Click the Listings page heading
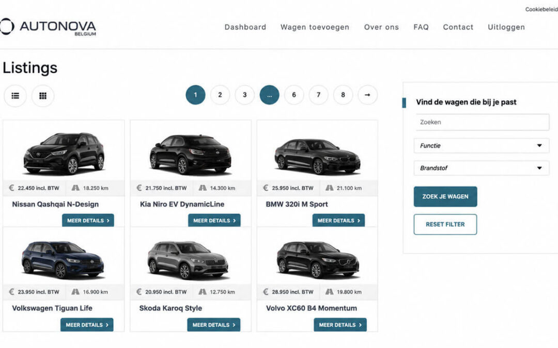558x348 pixels. (30, 68)
